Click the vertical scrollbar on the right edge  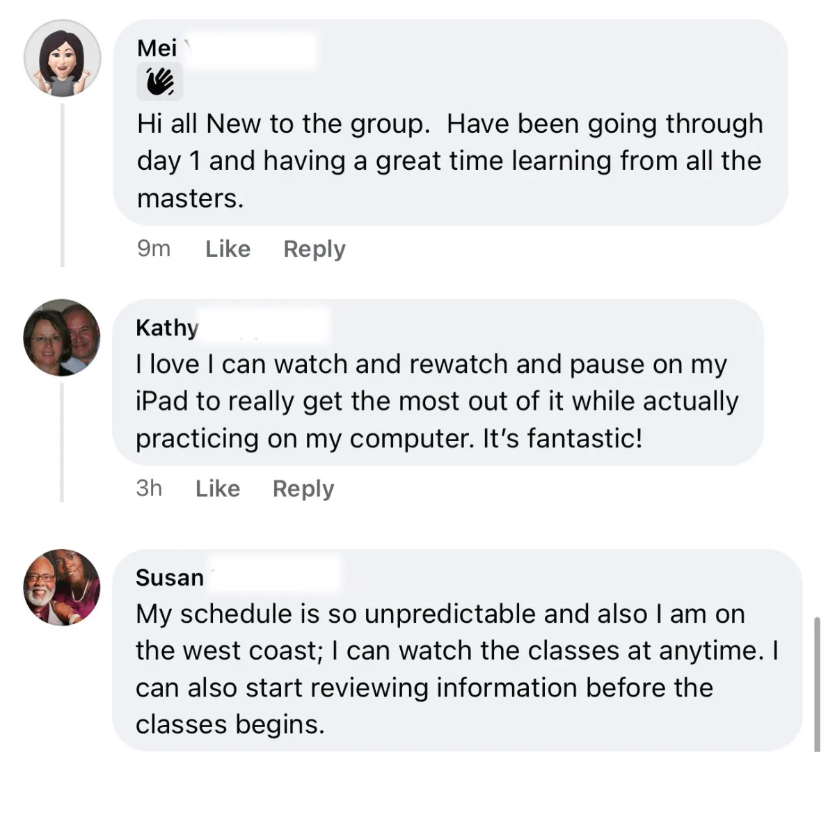pos(817,684)
